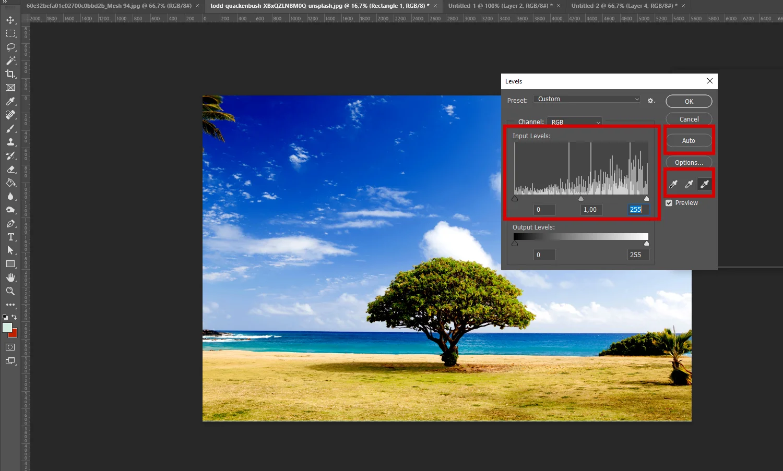Activate the Hand tool

tap(10, 277)
